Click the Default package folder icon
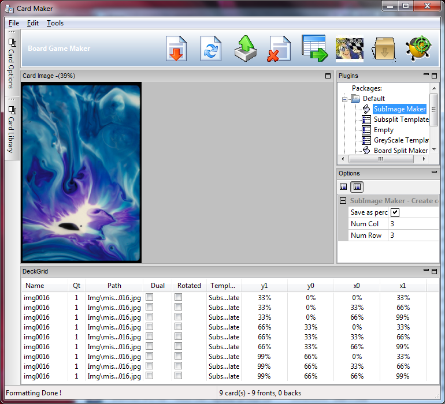445x404 pixels. pos(355,98)
